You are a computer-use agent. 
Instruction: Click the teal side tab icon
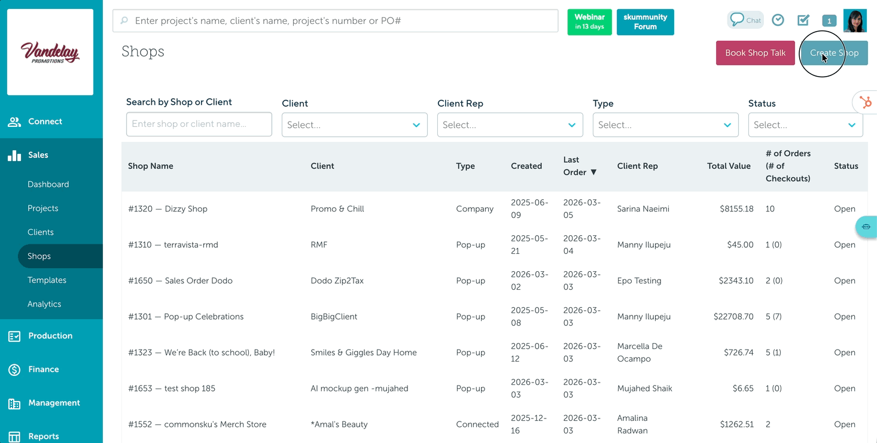(866, 227)
